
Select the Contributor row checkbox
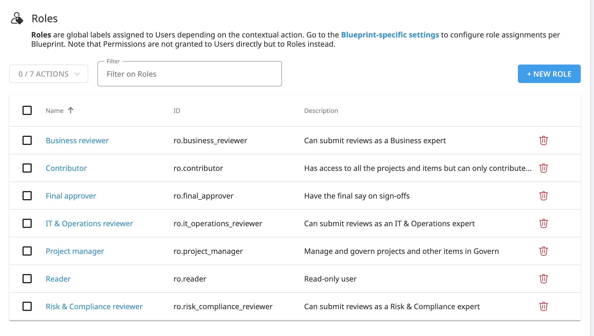27,168
